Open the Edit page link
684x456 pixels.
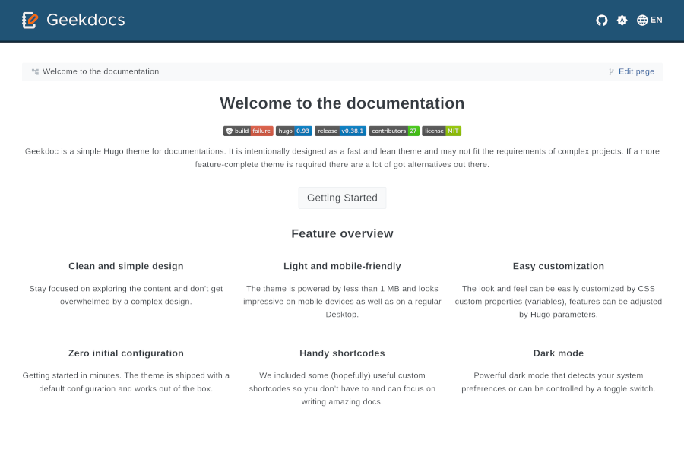click(636, 72)
